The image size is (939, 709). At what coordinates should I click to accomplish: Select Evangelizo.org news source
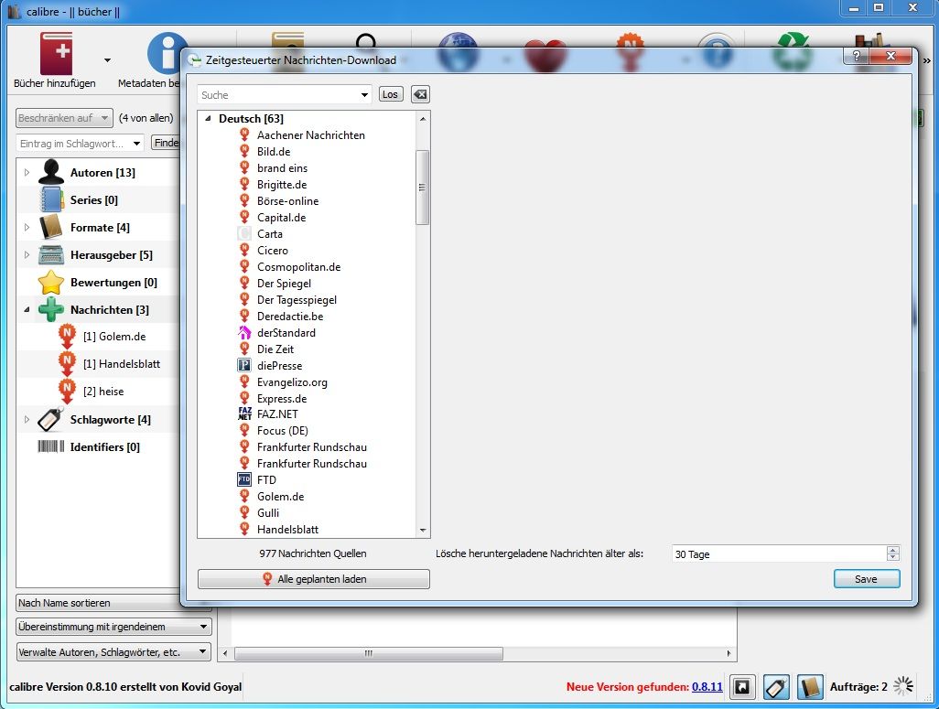tap(292, 382)
